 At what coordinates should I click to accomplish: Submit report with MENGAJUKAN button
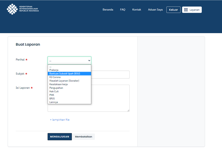59,137
